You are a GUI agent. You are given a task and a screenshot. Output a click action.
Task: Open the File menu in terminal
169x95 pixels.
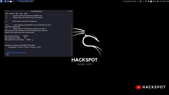click(7, 13)
